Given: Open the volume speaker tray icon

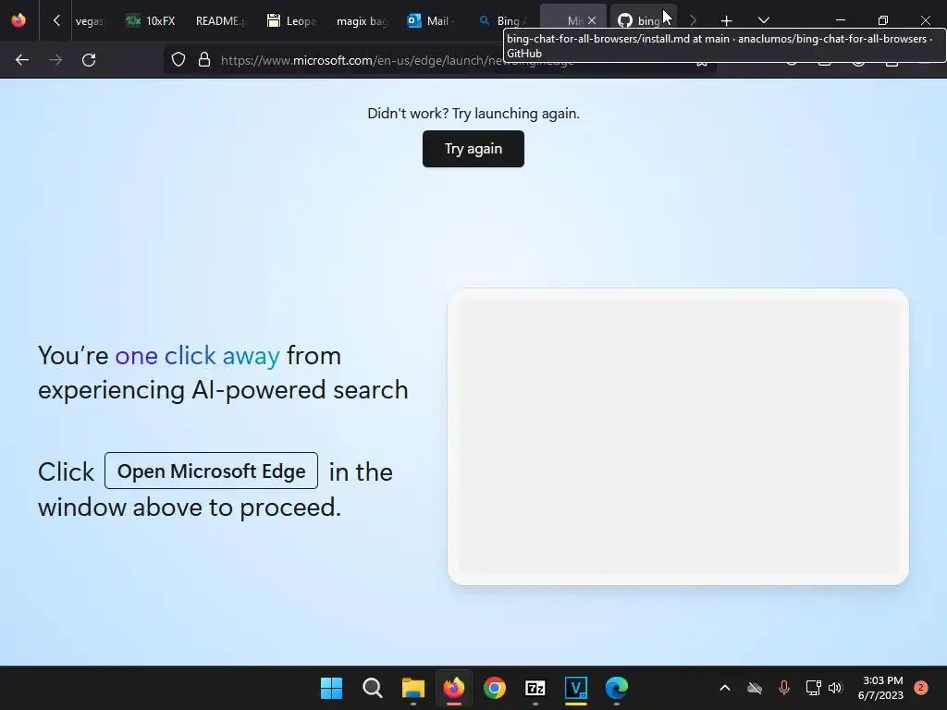Looking at the screenshot, I should tap(835, 688).
